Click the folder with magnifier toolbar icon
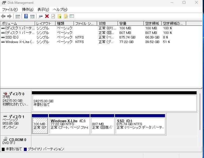204x158 pixels. point(66,16)
